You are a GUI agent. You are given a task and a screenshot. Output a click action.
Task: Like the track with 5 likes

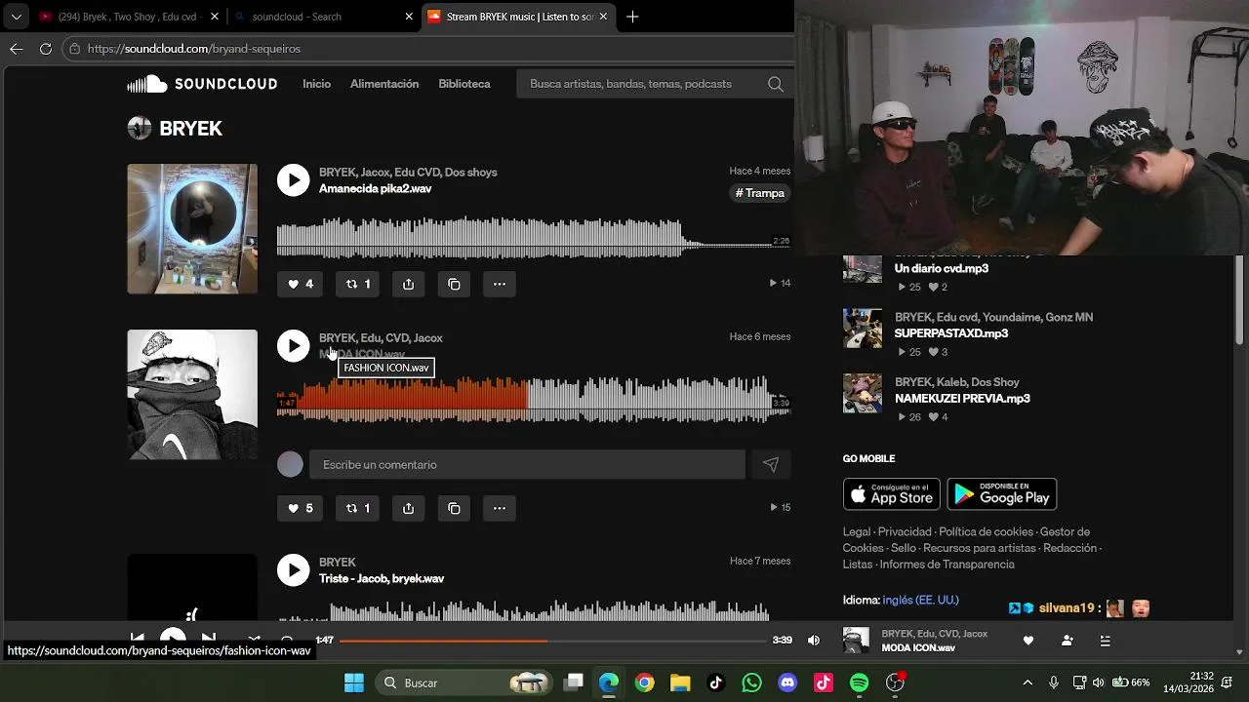300,508
